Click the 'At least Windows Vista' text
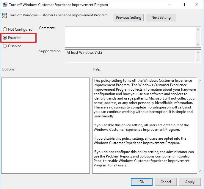 pyautogui.click(x=84, y=53)
